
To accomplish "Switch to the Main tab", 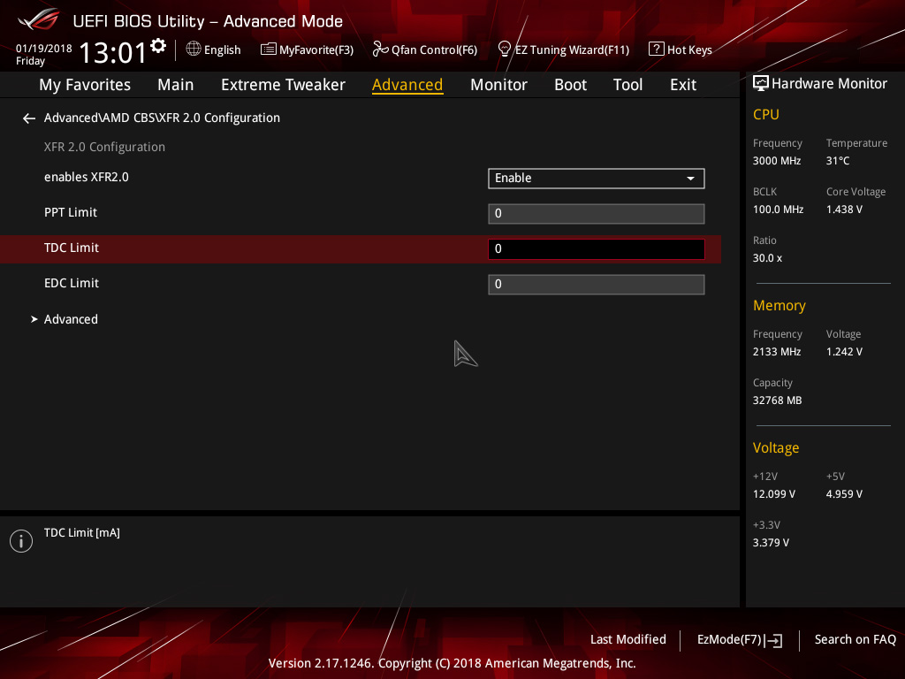I will coord(176,85).
